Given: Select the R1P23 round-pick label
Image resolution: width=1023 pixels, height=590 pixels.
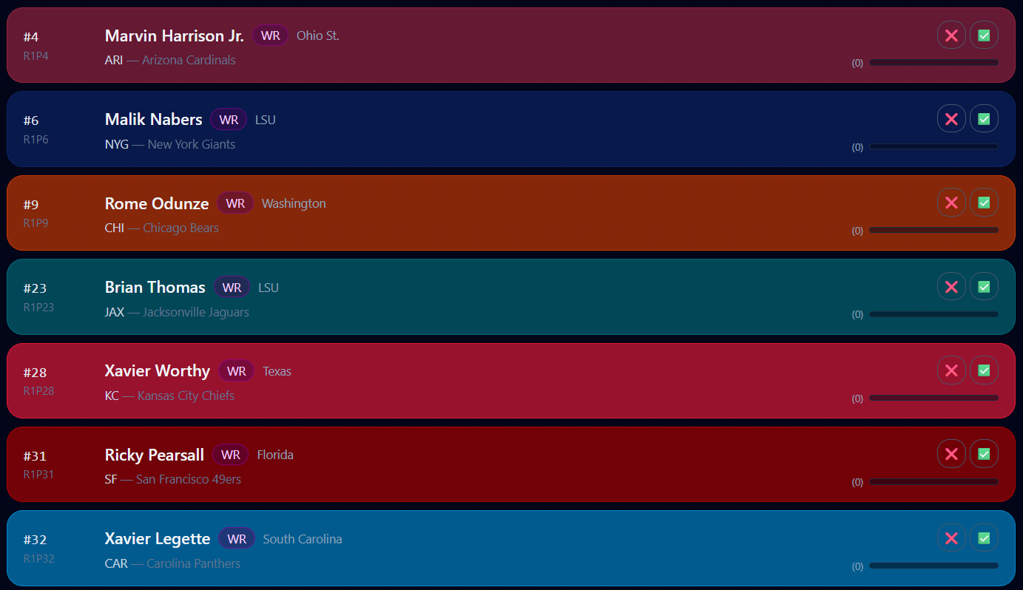Looking at the screenshot, I should [x=38, y=307].
